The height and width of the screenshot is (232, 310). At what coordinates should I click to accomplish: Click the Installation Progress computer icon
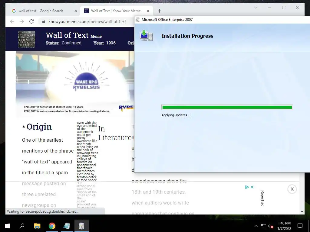pyautogui.click(x=146, y=36)
